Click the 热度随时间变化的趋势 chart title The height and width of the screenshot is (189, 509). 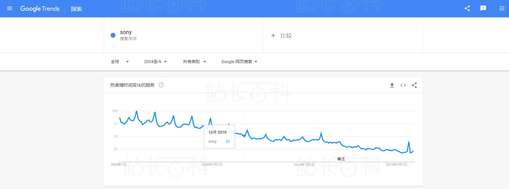(132, 85)
